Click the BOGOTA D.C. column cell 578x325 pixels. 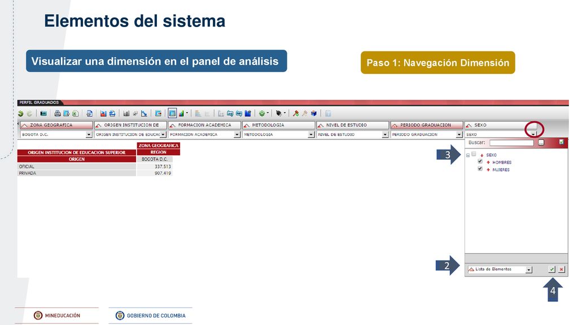point(155,159)
